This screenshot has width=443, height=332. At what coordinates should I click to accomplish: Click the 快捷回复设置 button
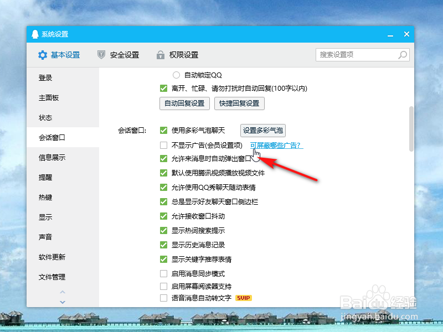239,103
